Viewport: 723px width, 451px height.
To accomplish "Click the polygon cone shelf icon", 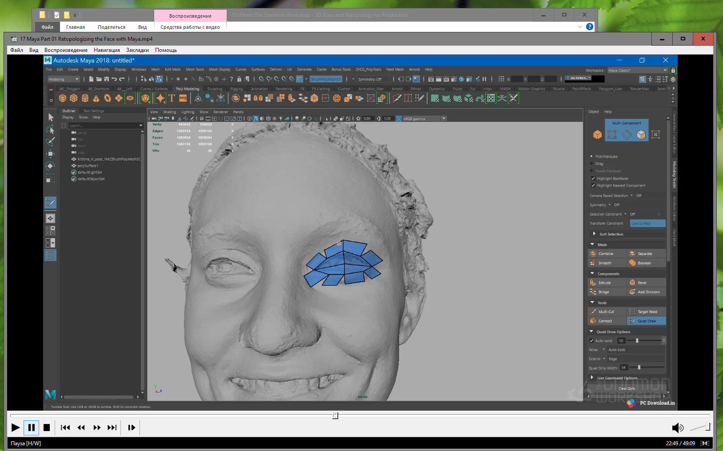I will (x=96, y=98).
